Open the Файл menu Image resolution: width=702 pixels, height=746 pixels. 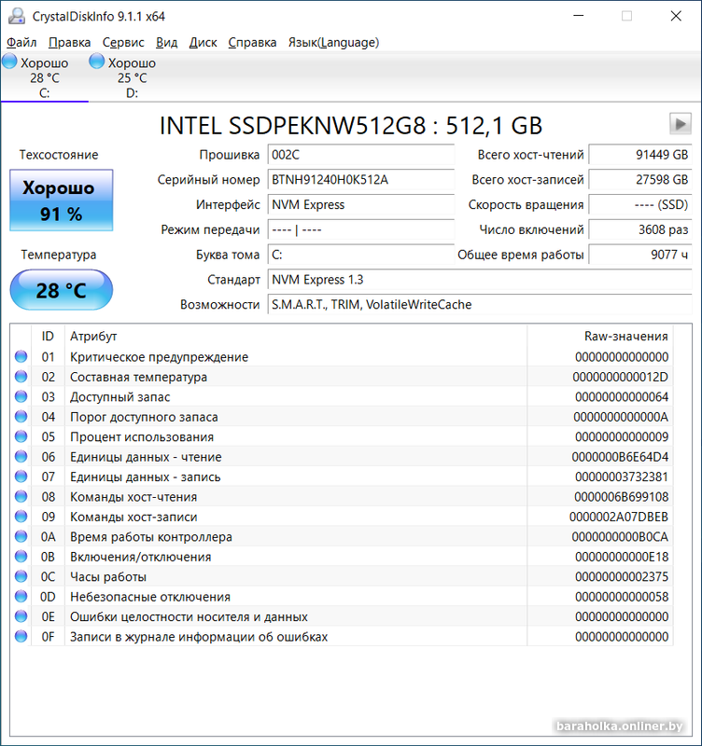21,42
